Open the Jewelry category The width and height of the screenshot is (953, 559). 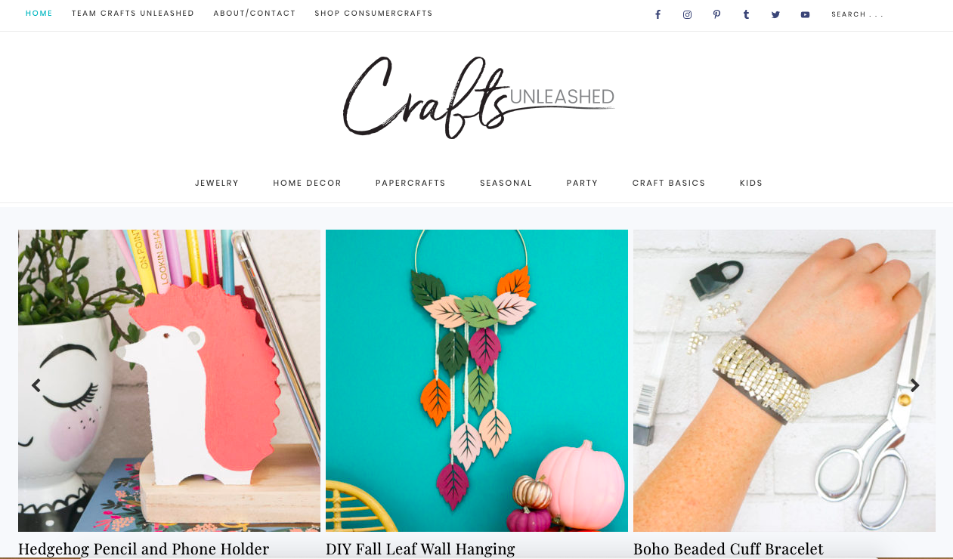point(217,183)
